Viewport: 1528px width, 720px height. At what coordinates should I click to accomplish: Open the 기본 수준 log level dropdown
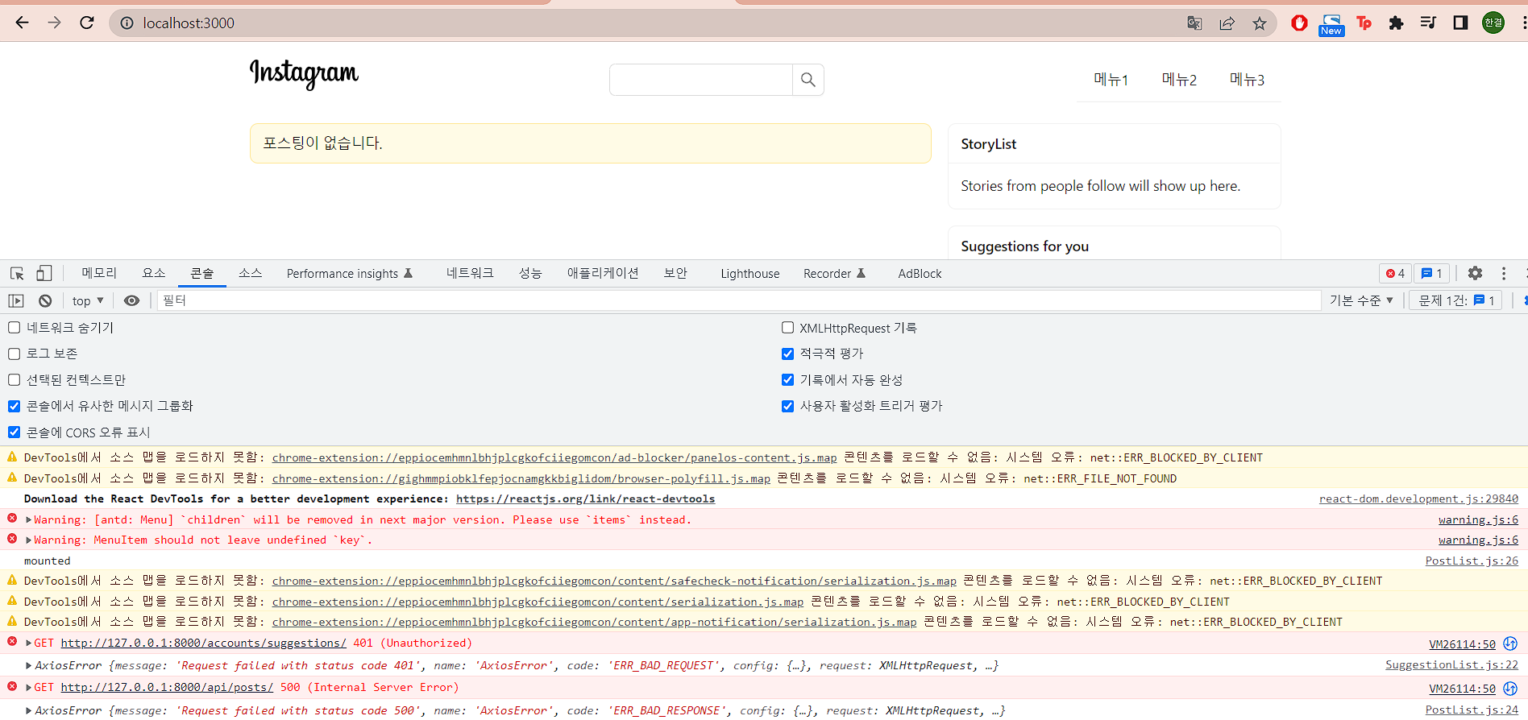1361,300
